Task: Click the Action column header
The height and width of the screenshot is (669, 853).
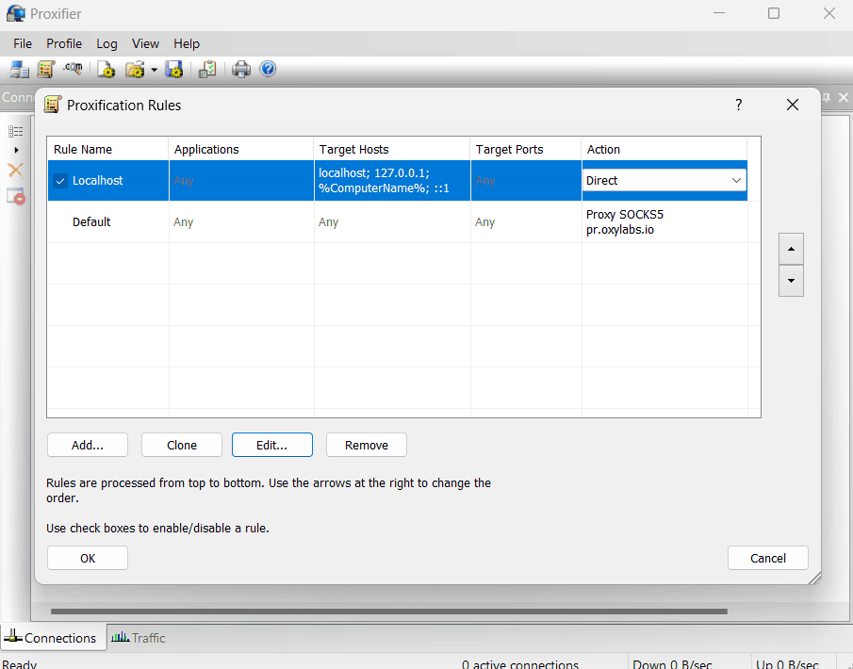Action: pos(664,149)
